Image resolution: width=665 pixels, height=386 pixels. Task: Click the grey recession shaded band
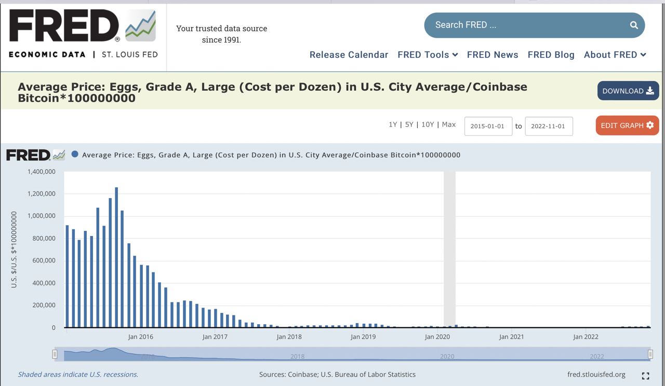[x=449, y=249]
